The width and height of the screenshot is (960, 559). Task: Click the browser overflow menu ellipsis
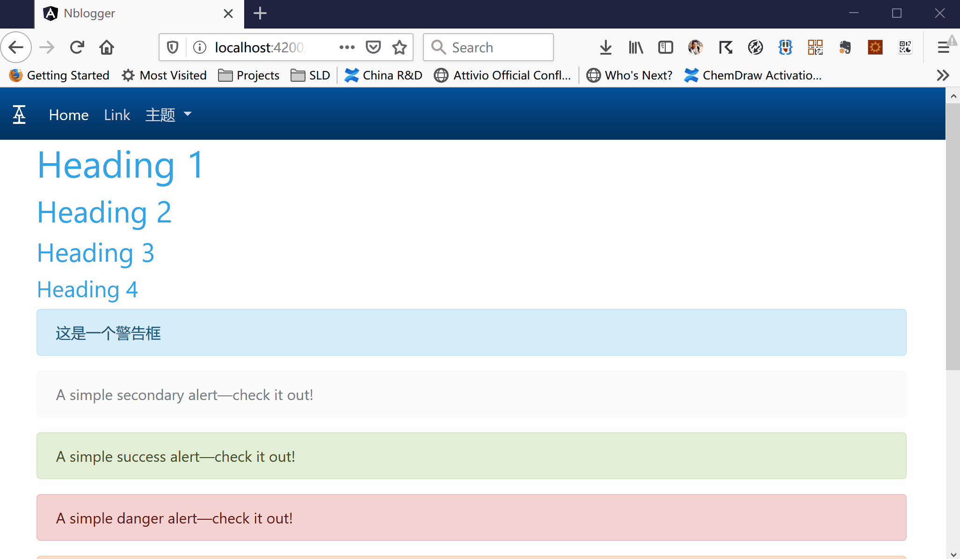347,47
